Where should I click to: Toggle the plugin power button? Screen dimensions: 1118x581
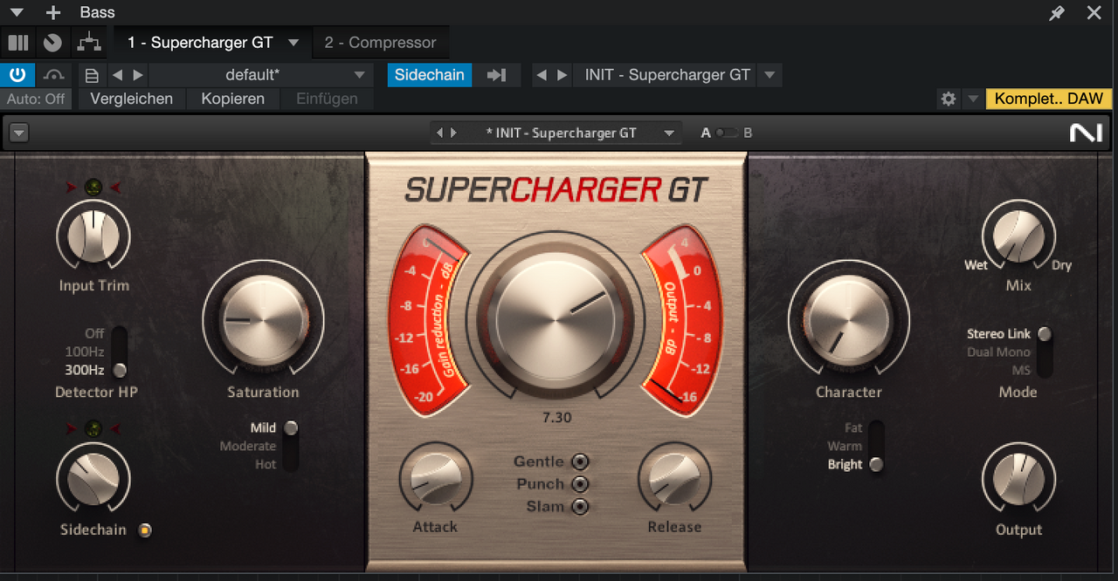(x=17, y=75)
